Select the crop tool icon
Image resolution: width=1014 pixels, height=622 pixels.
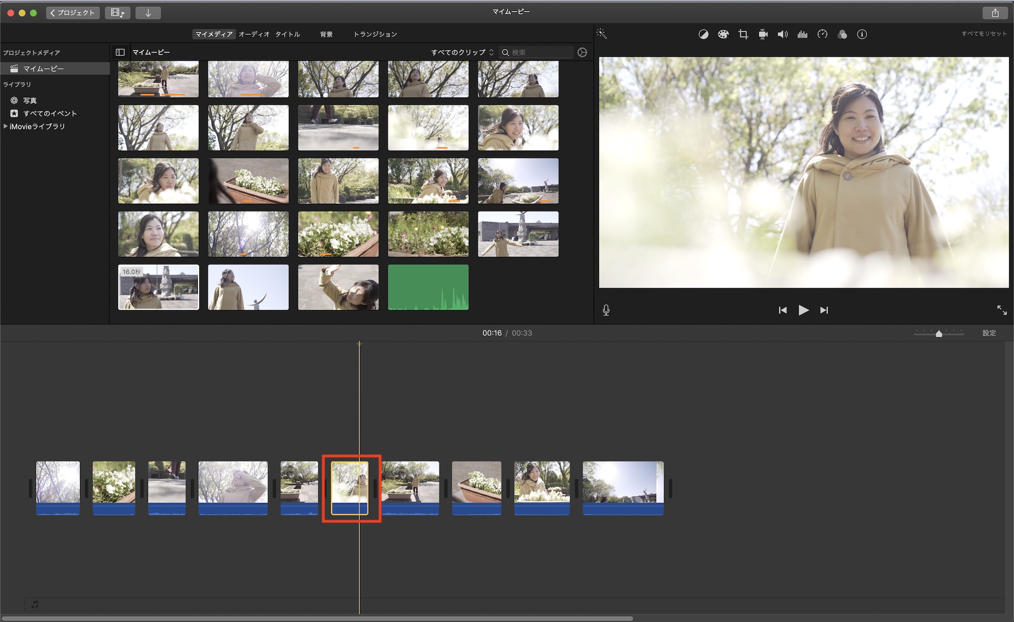[743, 34]
